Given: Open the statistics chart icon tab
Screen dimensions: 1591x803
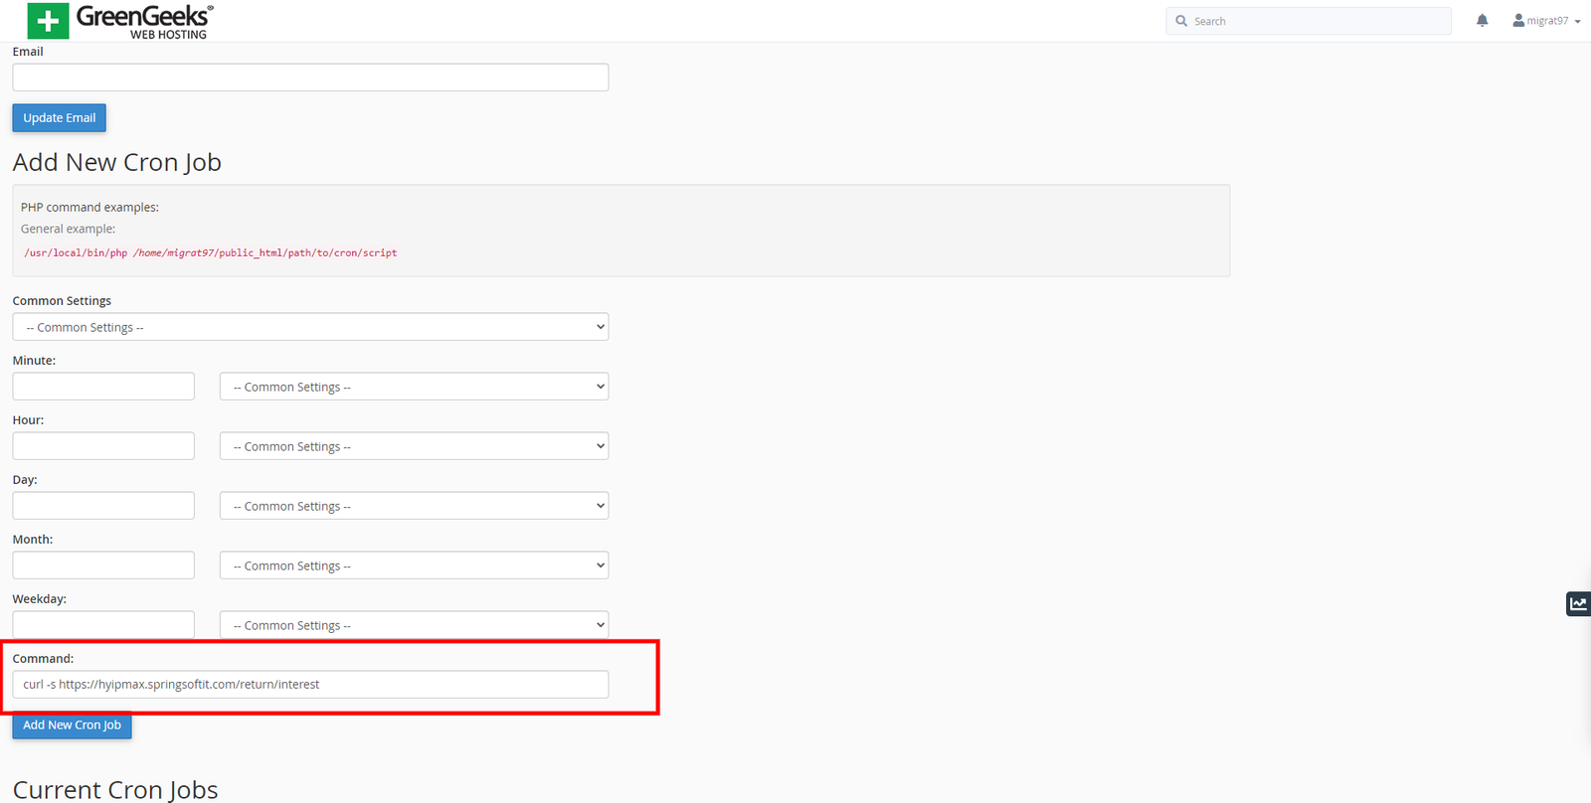Looking at the screenshot, I should pyautogui.click(x=1578, y=603).
